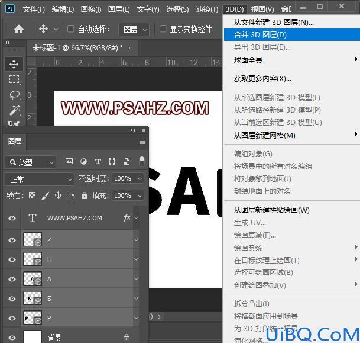Open the 填充 slider dropdown arrow
The height and width of the screenshot is (343, 360).
(x=140, y=195)
